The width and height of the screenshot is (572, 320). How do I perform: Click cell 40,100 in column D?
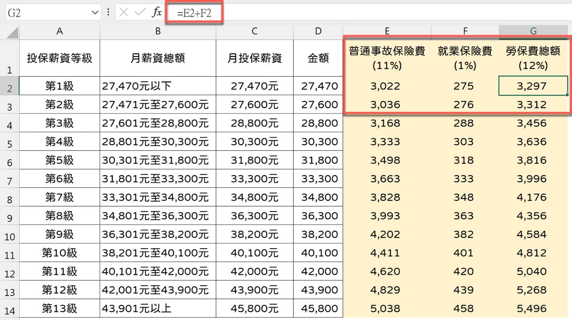tap(318, 253)
